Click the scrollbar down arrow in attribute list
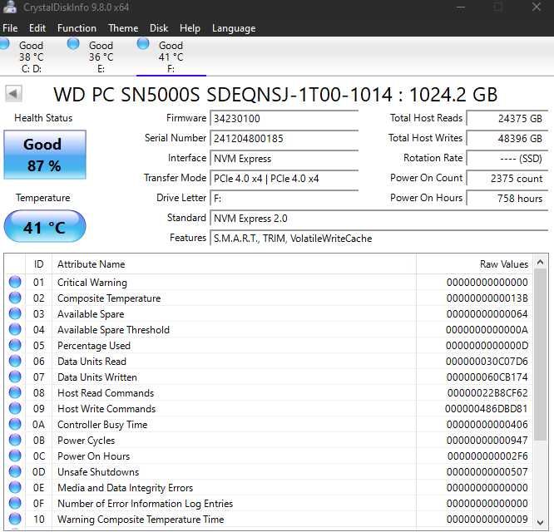This screenshot has width=554, height=532. click(x=540, y=522)
